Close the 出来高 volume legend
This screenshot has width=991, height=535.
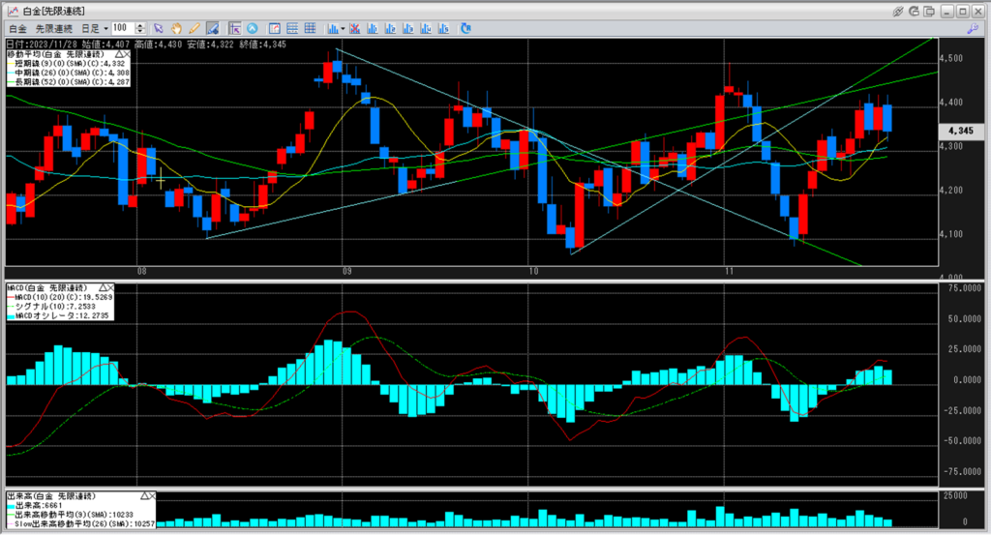(152, 496)
